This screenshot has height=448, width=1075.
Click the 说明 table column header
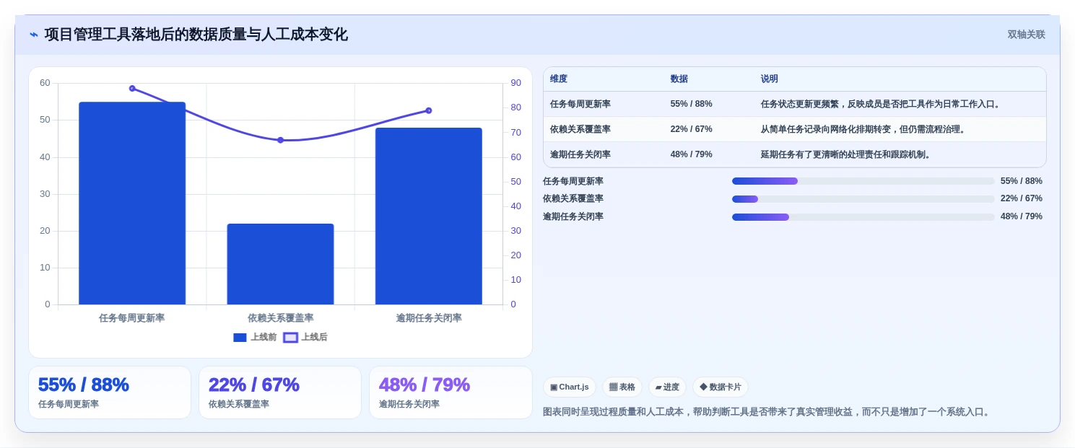tap(770, 79)
